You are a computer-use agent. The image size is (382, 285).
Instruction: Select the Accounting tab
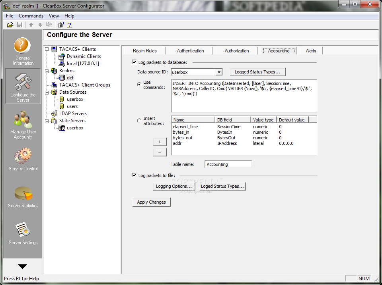[x=279, y=50]
